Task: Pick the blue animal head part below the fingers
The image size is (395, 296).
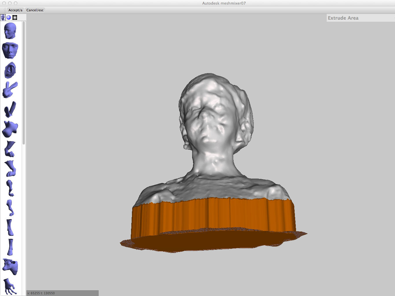Action: pos(10,129)
